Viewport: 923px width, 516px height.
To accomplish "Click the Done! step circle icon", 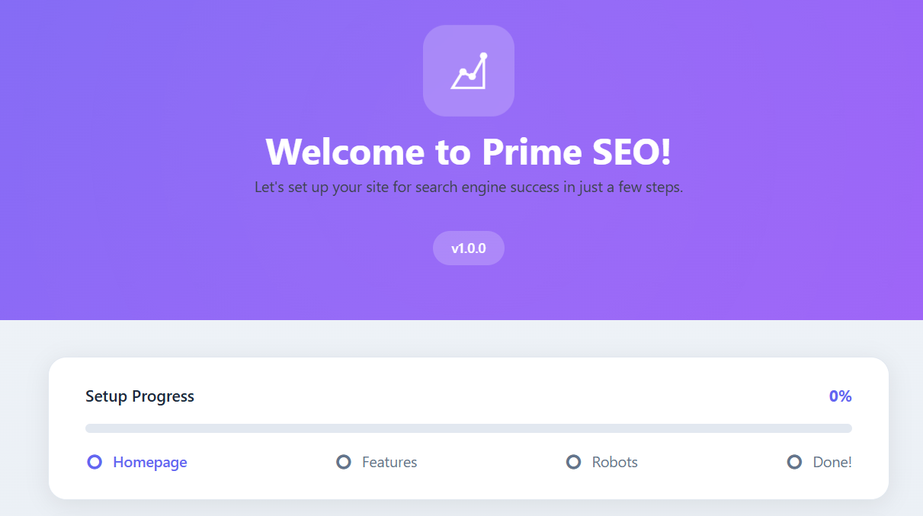I will (x=795, y=462).
